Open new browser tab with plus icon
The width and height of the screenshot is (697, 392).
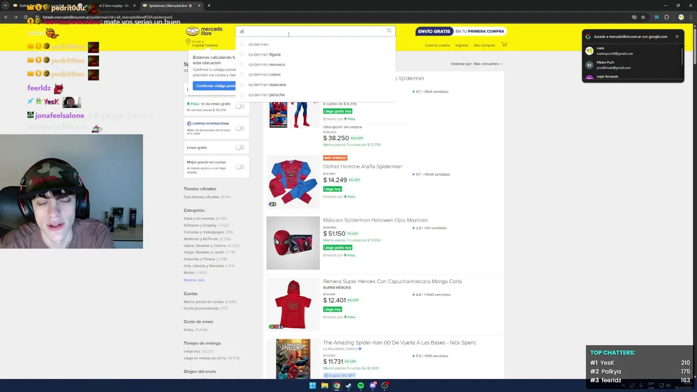click(209, 5)
